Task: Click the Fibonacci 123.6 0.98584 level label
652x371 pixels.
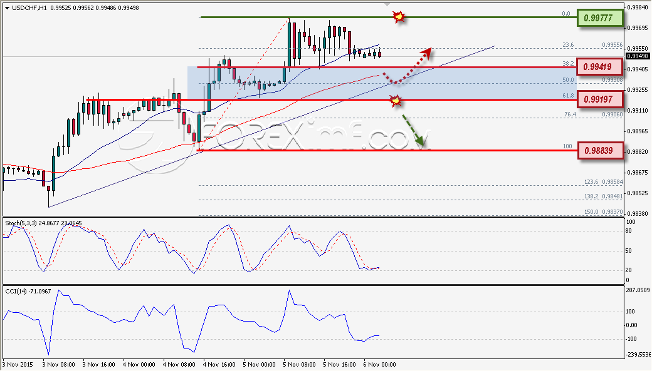Action: [x=604, y=182]
